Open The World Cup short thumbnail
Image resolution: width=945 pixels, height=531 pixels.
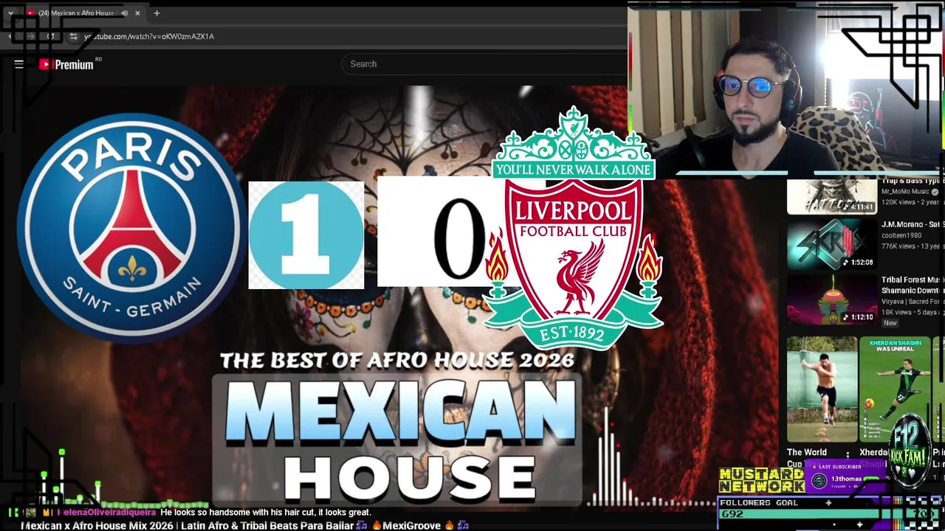tap(822, 389)
